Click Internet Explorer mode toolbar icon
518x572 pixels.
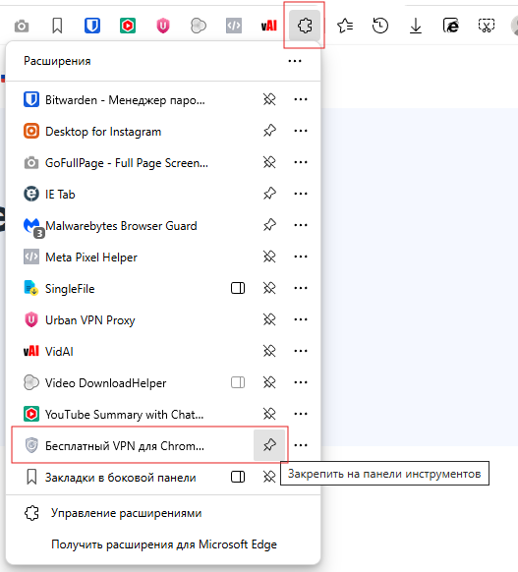click(451, 26)
